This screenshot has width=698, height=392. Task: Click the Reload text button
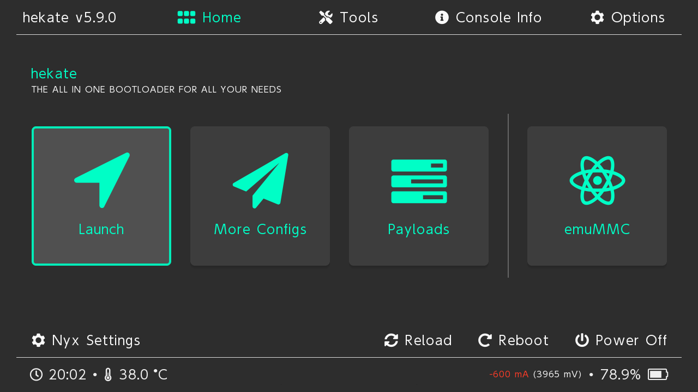click(428, 340)
